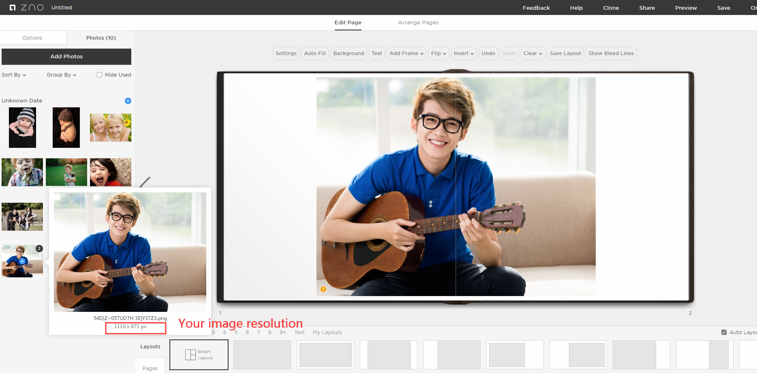This screenshot has width=757, height=373.
Task: Click the Undo button
Action: pos(488,53)
